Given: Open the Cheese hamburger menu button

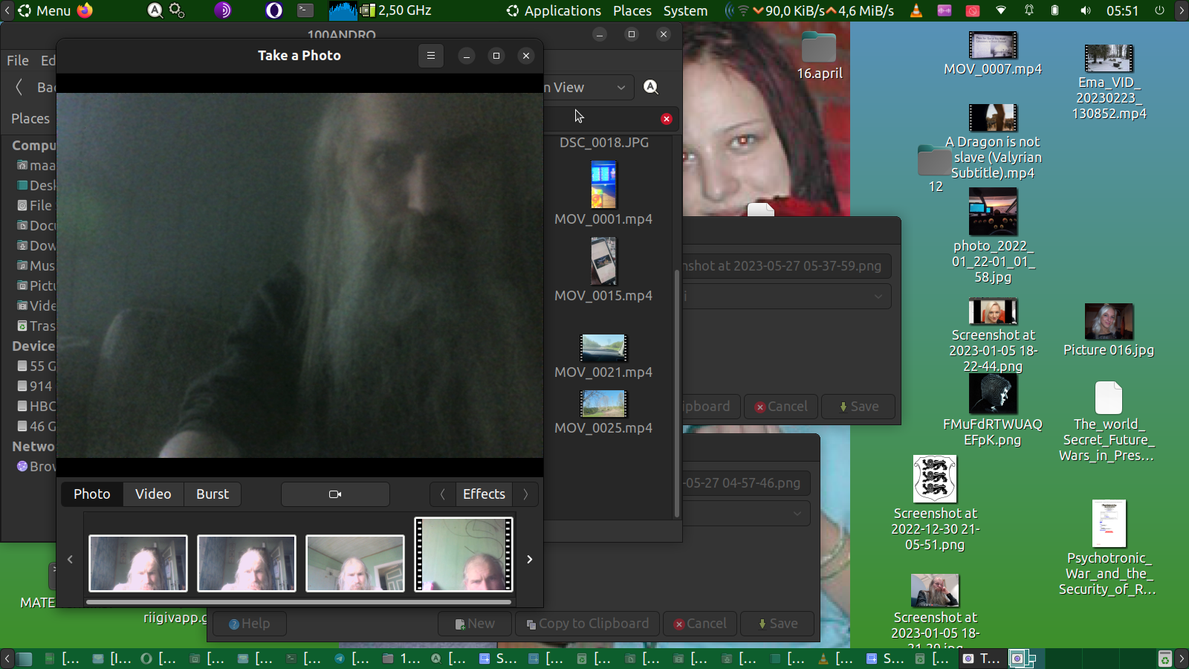Looking at the screenshot, I should click(430, 56).
